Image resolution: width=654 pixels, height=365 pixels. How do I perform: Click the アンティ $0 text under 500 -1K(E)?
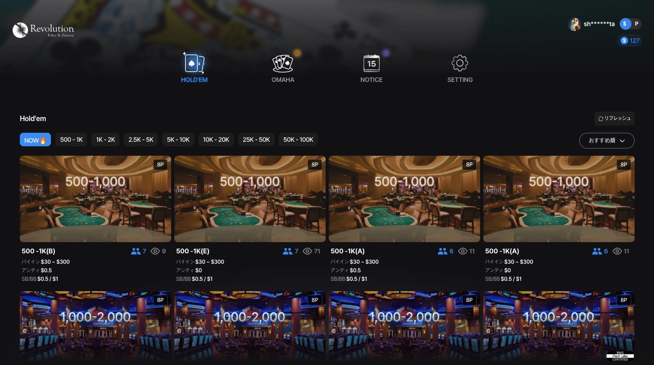(x=189, y=270)
